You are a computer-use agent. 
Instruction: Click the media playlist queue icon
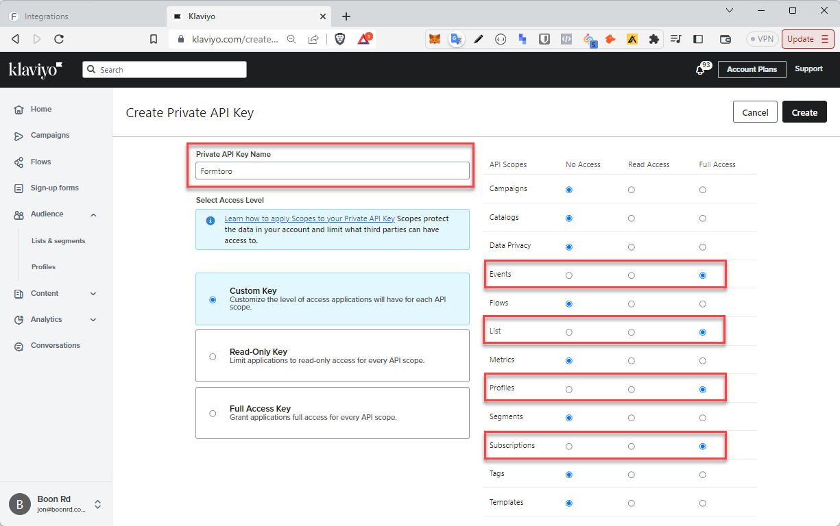[676, 39]
